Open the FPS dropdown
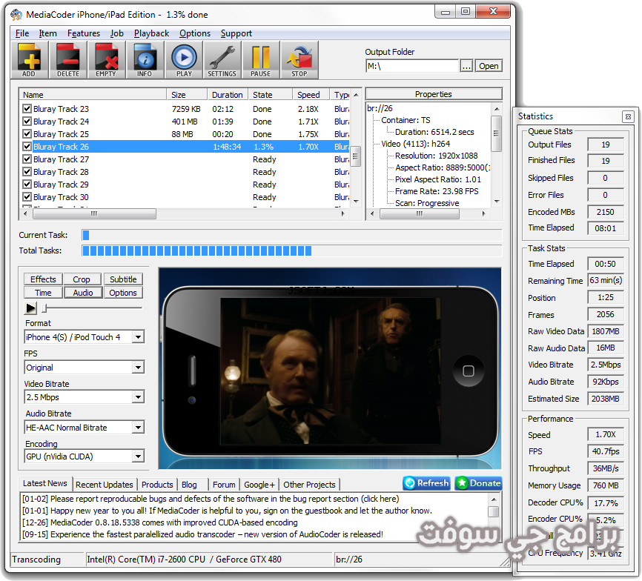The image size is (642, 581). (139, 368)
